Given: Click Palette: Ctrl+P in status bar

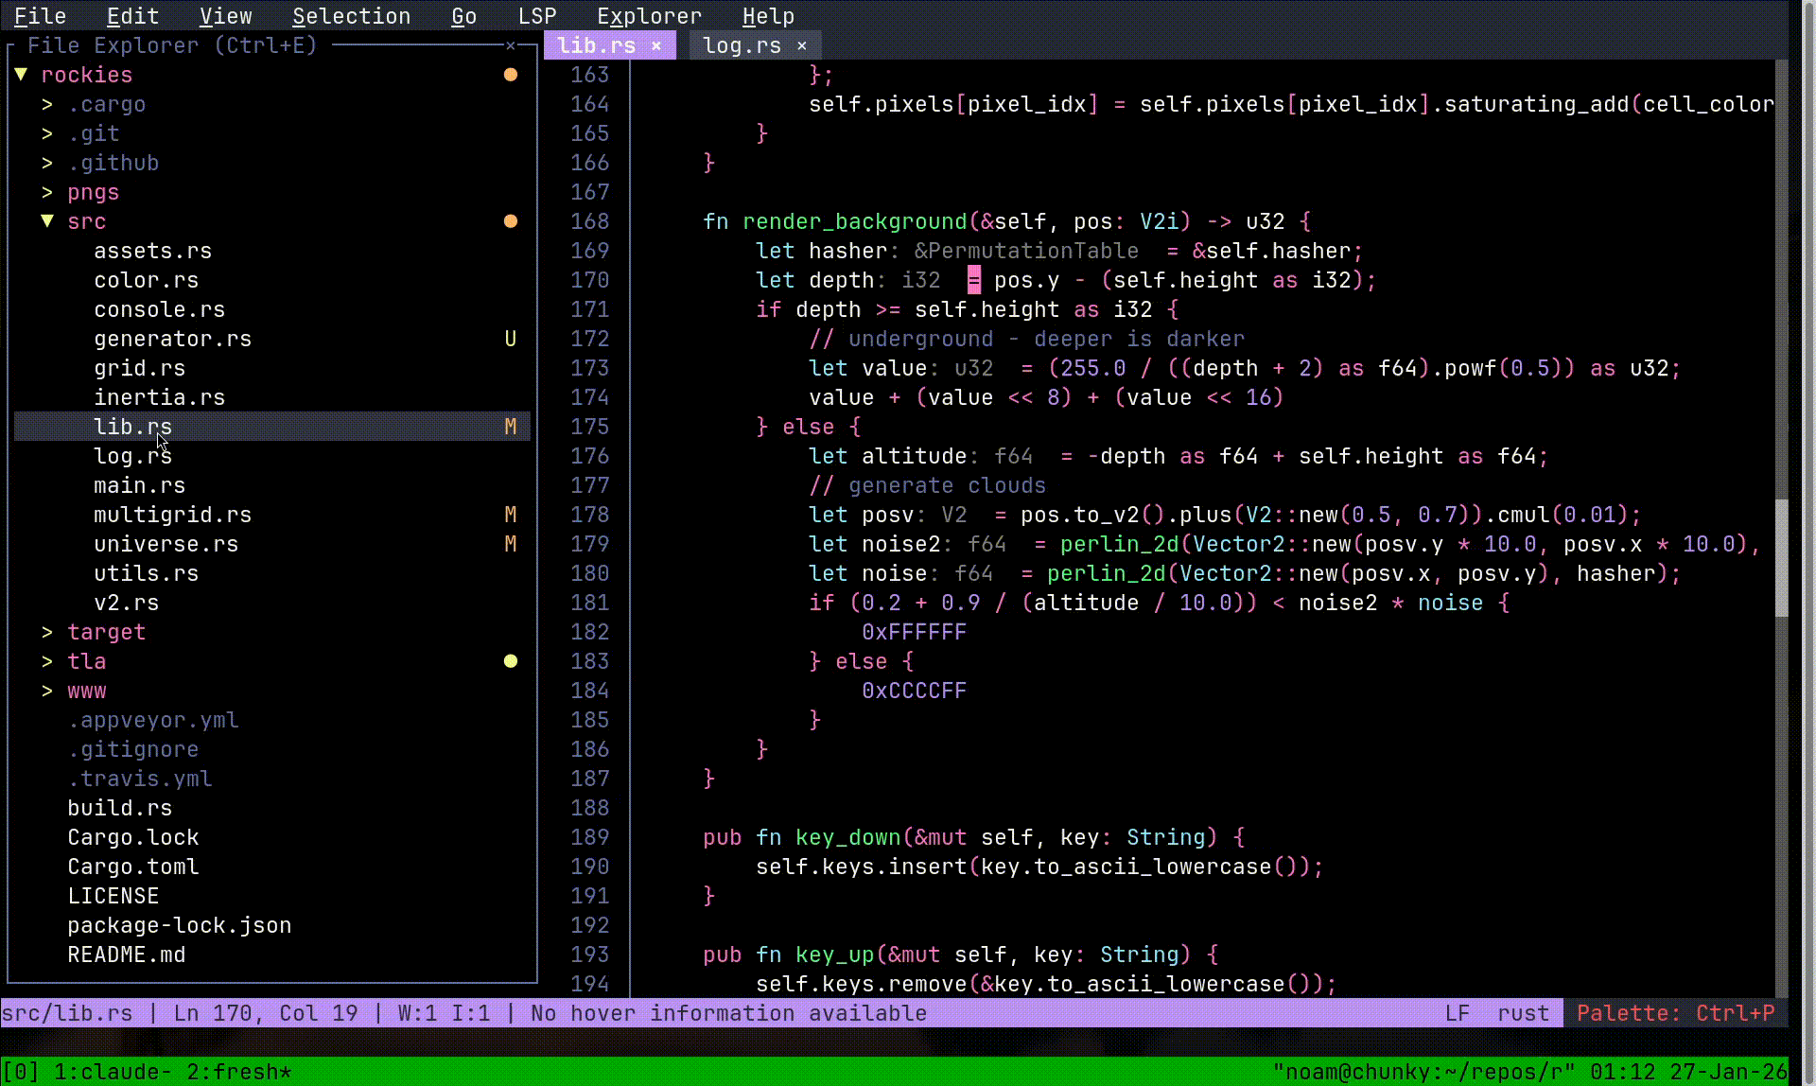Looking at the screenshot, I should click(1675, 1013).
